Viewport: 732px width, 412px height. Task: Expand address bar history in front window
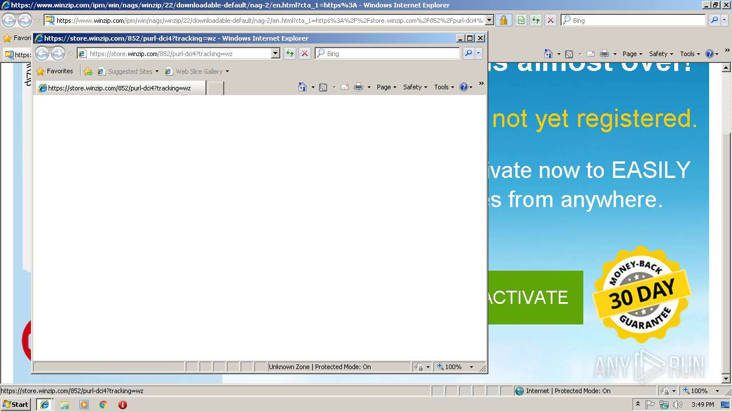275,53
